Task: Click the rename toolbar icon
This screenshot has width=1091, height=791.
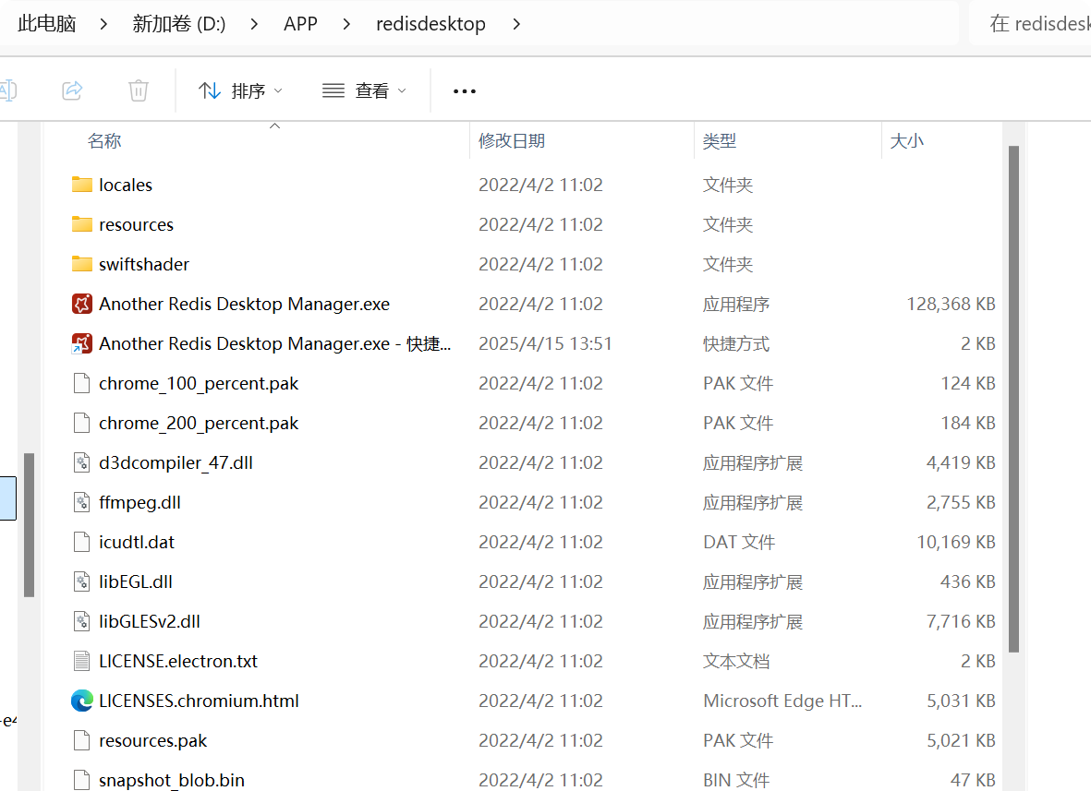Action: 8,90
